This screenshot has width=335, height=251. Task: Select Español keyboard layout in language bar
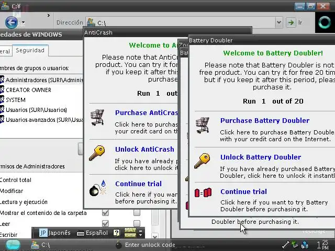coord(97,233)
